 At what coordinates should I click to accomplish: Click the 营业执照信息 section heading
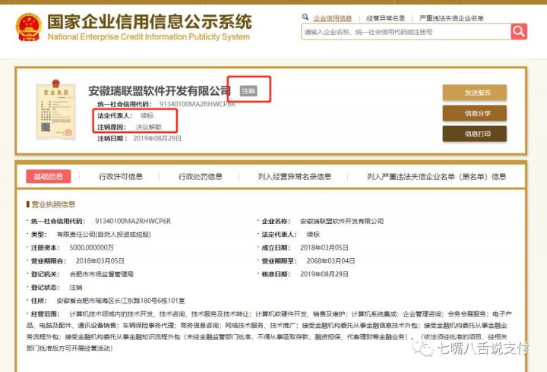[x=53, y=204]
